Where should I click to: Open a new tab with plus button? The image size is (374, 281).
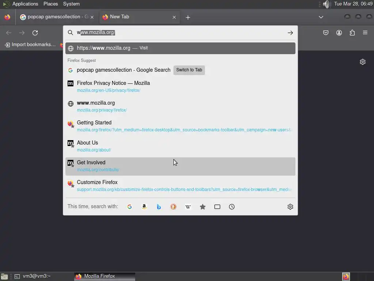[188, 17]
